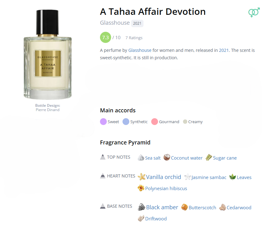Open the Glasshouse brand link in description
This screenshot has width=262, height=225.
(140, 50)
